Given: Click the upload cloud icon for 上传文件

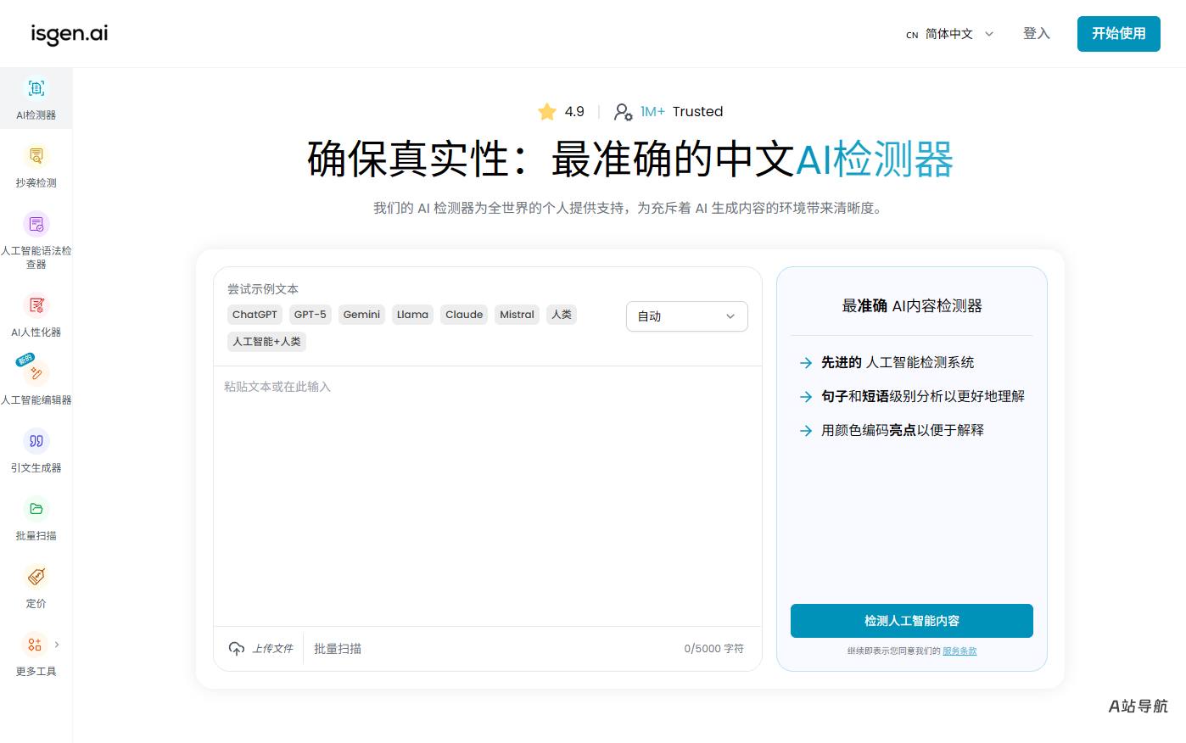Looking at the screenshot, I should [237, 649].
